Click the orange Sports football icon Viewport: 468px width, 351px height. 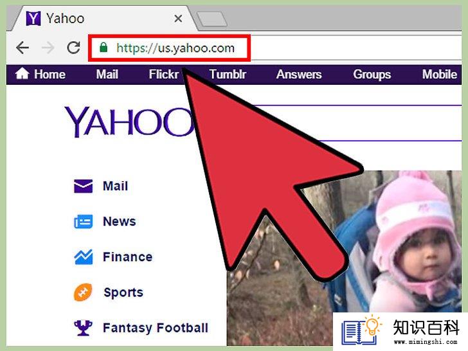[x=83, y=292]
